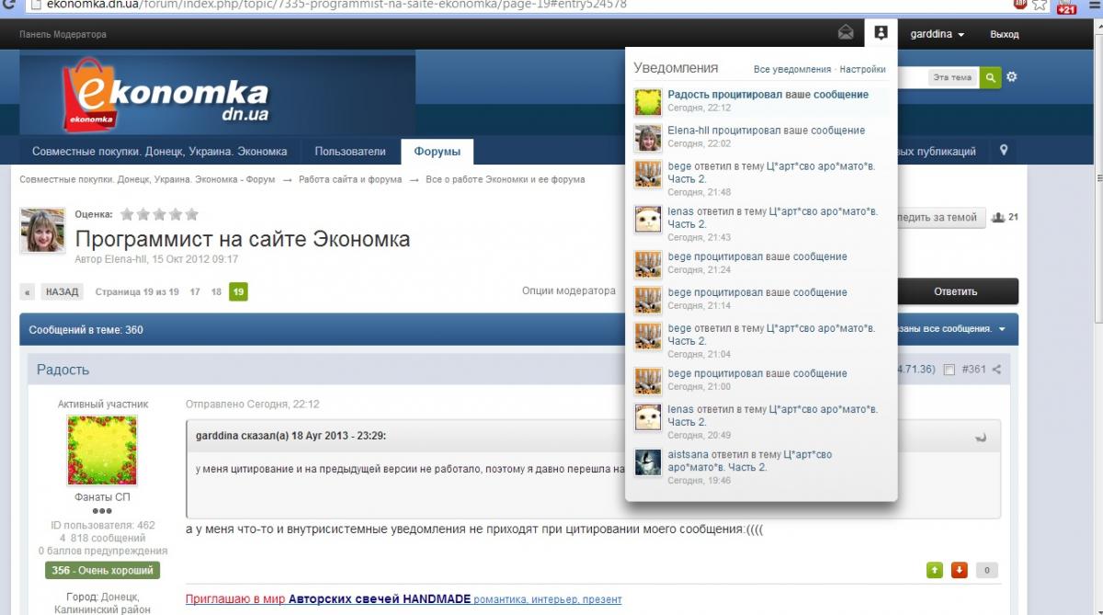Click the 356 - Очень хороший reputation badge

pos(102,570)
